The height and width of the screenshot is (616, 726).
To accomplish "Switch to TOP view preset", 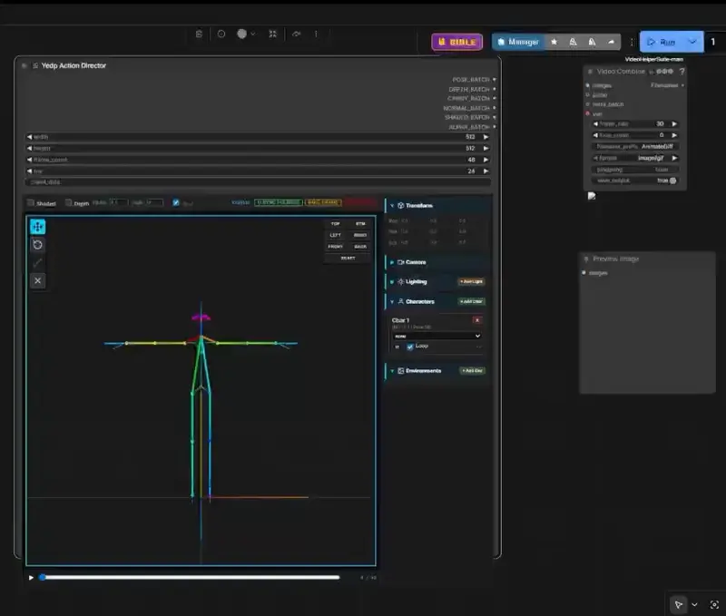I will click(x=335, y=223).
